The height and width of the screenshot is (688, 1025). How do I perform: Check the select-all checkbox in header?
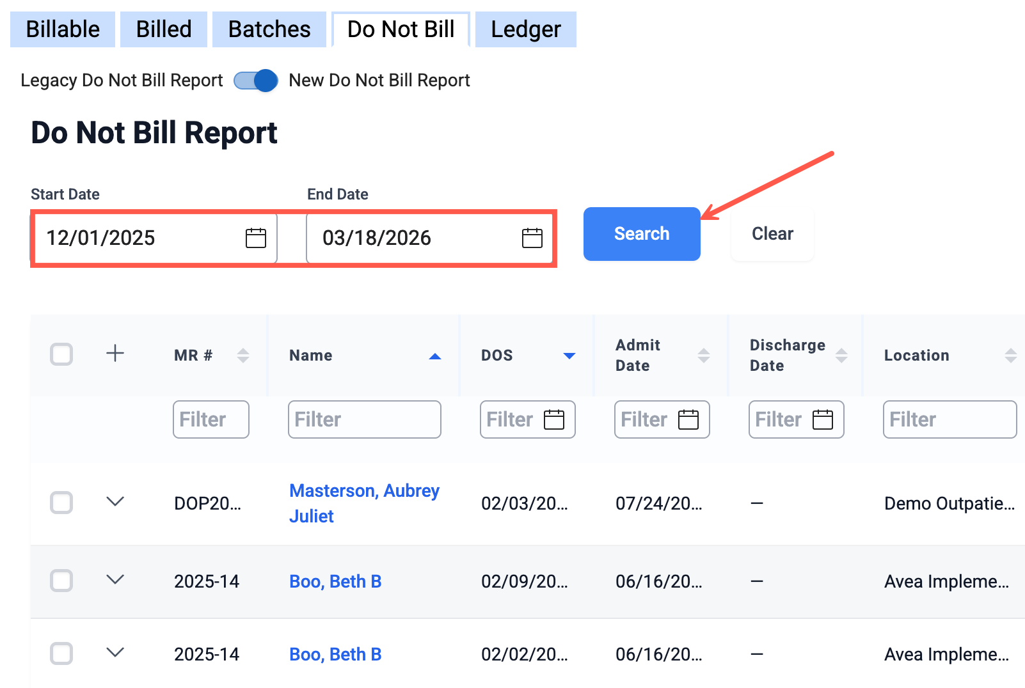pos(61,354)
